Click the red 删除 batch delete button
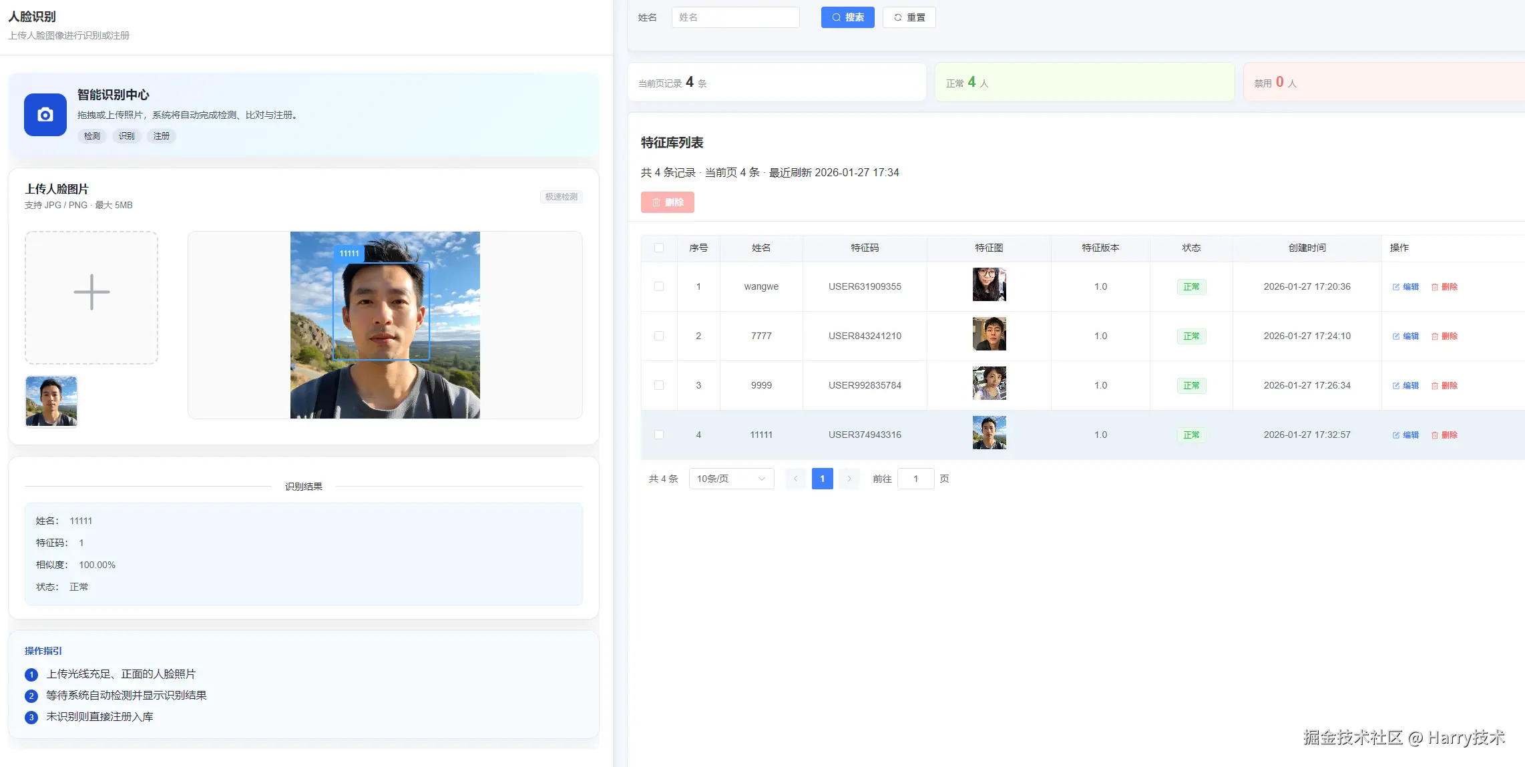This screenshot has width=1525, height=767. [668, 202]
